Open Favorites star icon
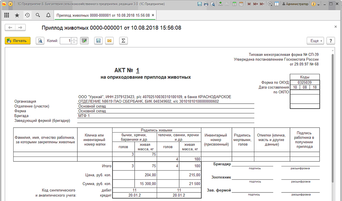The width and height of the screenshot is (342, 201). coord(17,15)
